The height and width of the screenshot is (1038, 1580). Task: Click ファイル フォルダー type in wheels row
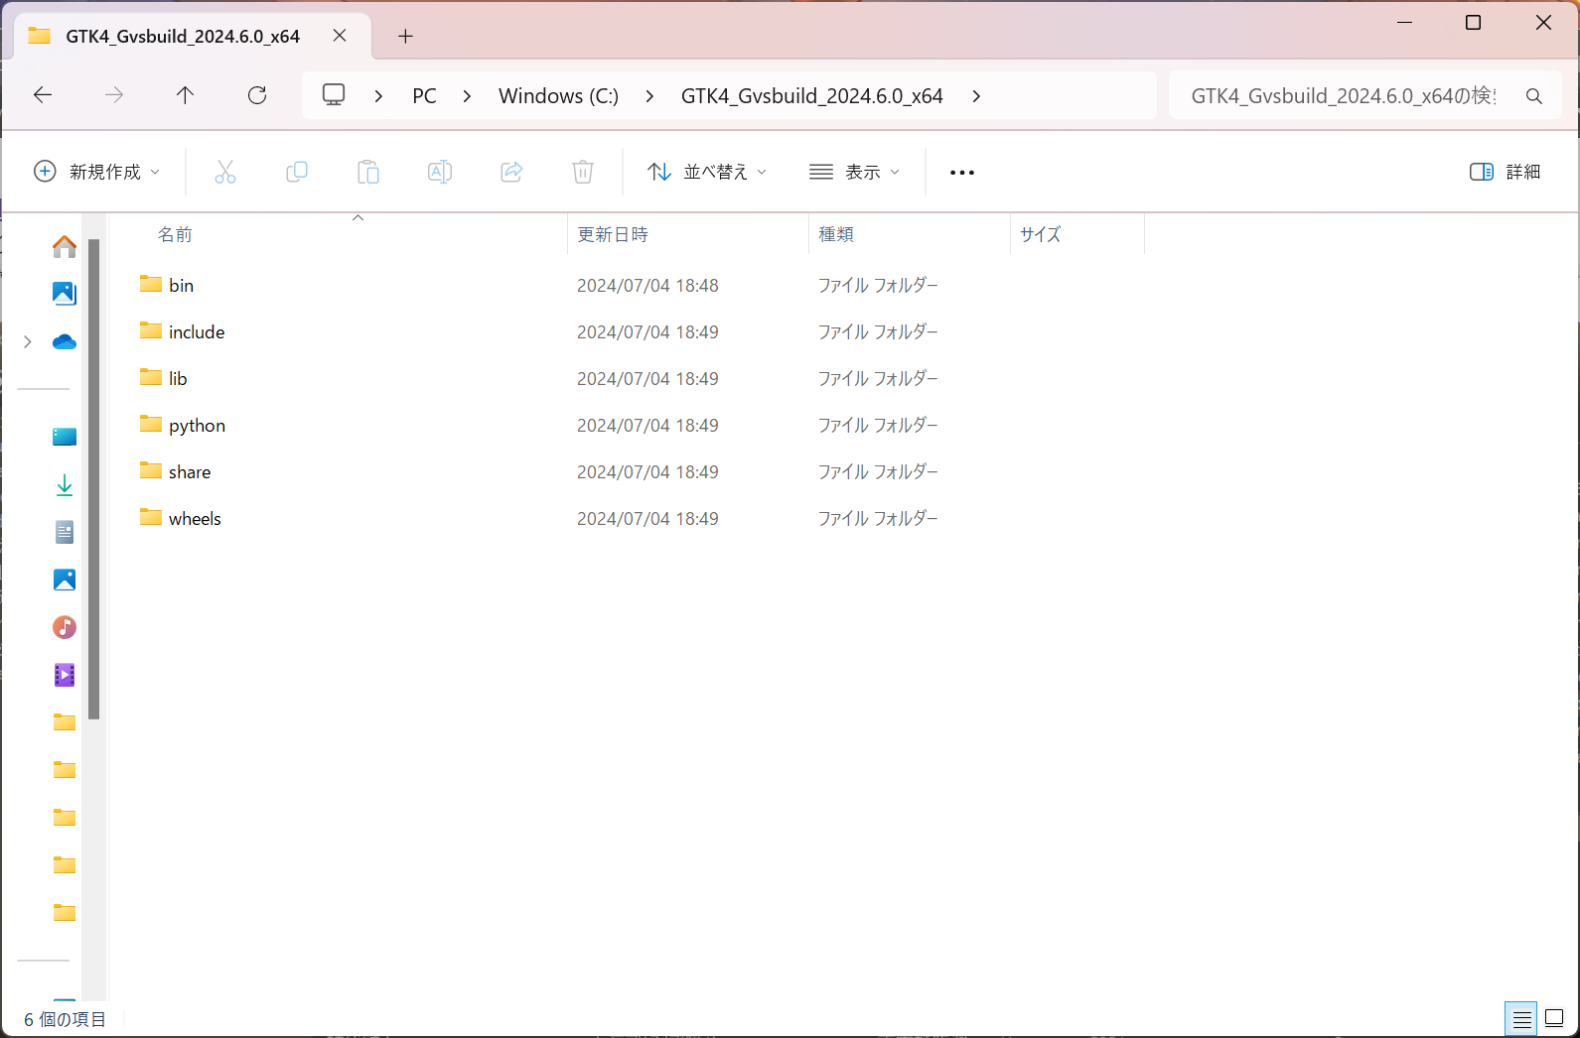pos(878,518)
